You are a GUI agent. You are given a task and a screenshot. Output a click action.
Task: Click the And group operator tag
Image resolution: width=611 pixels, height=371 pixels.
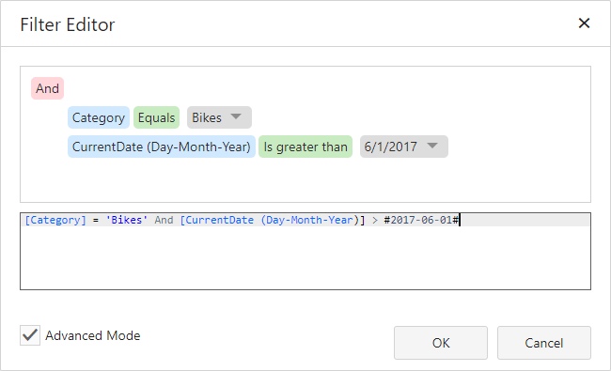coord(48,88)
